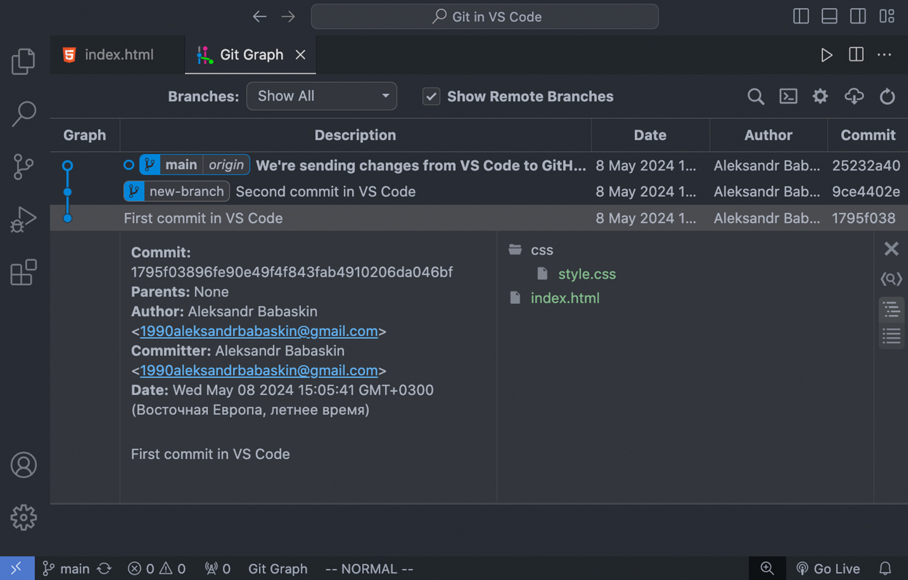The height and width of the screenshot is (580, 908).
Task: Refresh the Git Graph view
Action: [x=887, y=96]
